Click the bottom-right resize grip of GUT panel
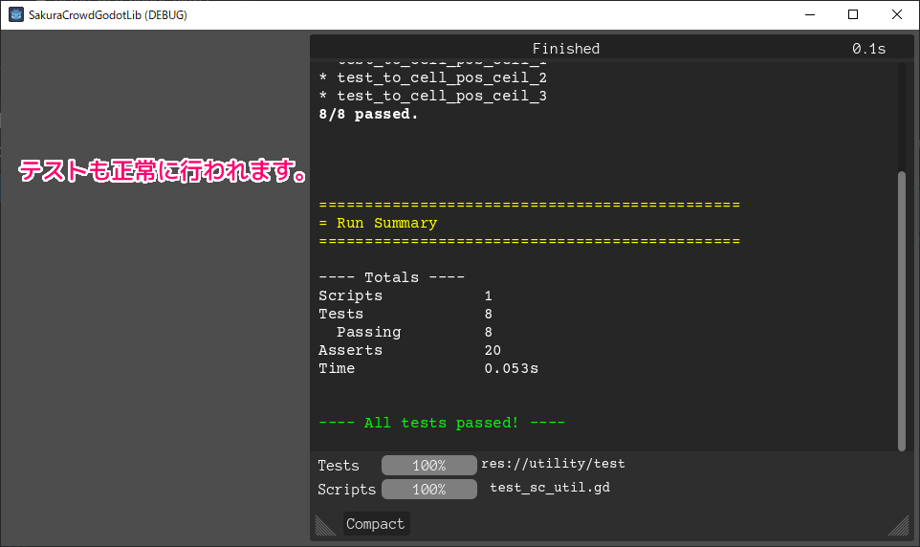Image resolution: width=920 pixels, height=547 pixels. point(898,525)
